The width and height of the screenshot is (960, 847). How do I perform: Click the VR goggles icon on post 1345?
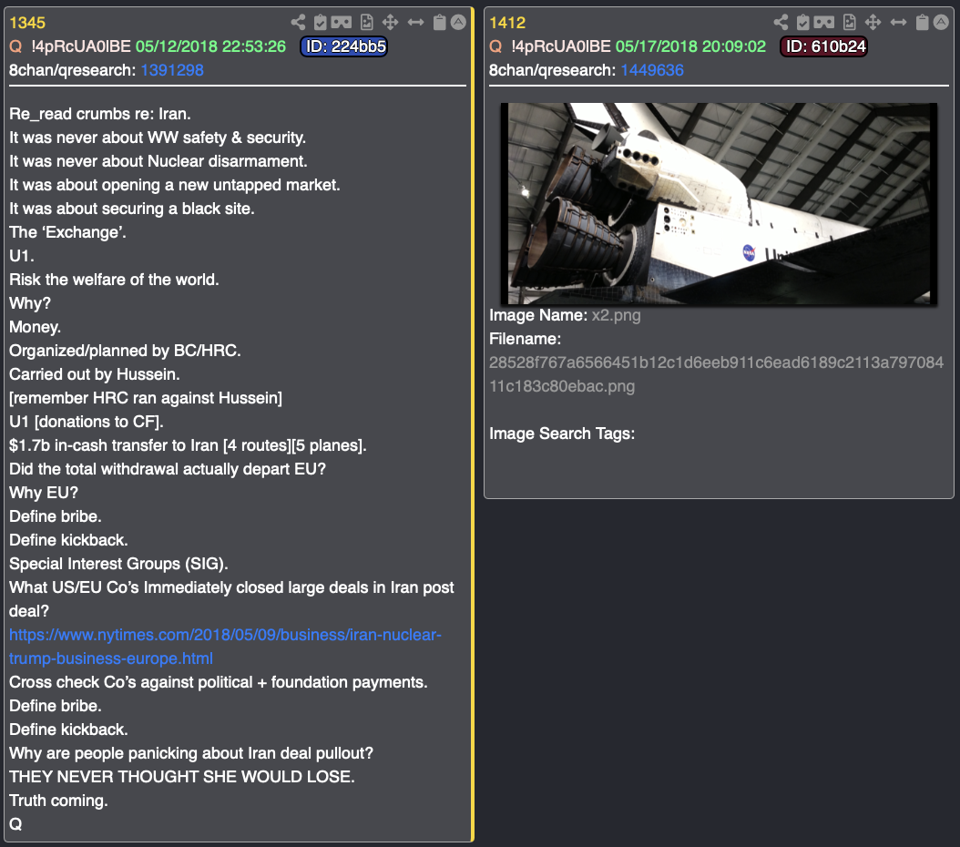(342, 23)
